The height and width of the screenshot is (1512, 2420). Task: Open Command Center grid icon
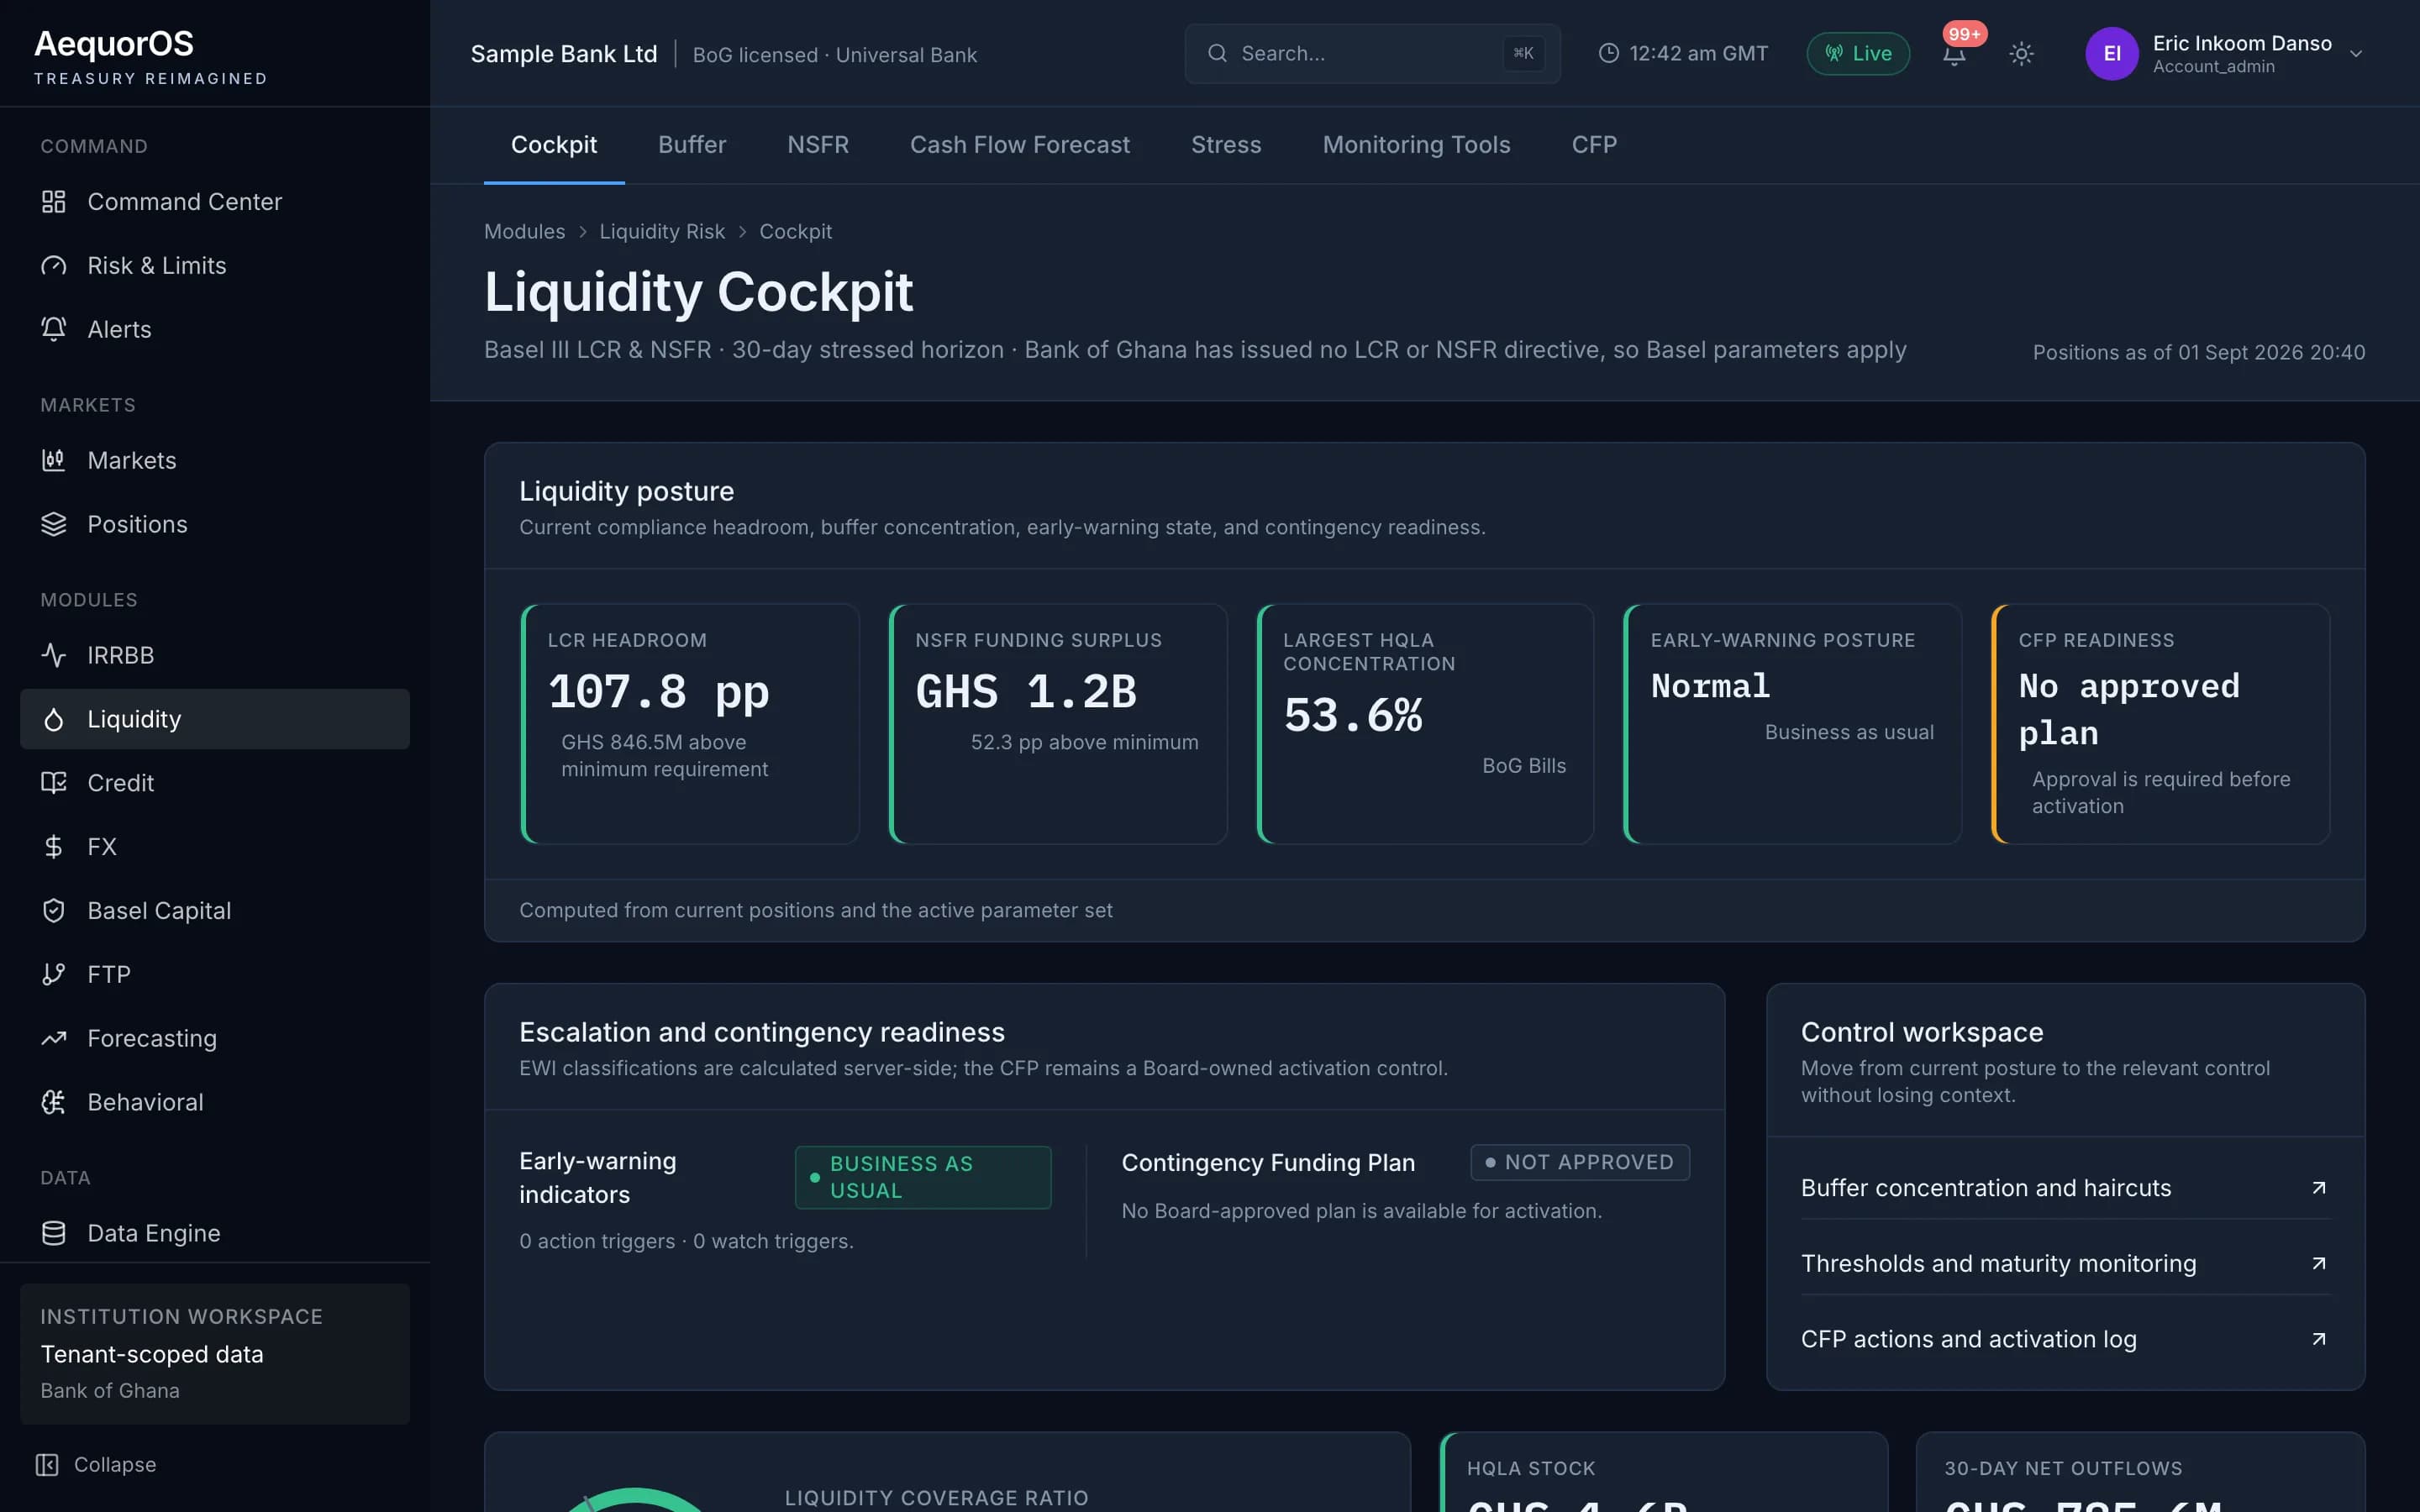53,202
